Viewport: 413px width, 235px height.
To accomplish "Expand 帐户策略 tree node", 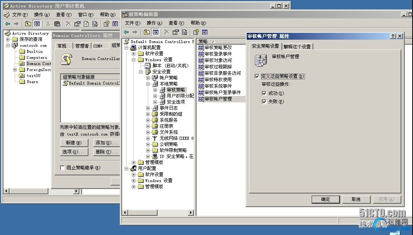I will (x=148, y=78).
